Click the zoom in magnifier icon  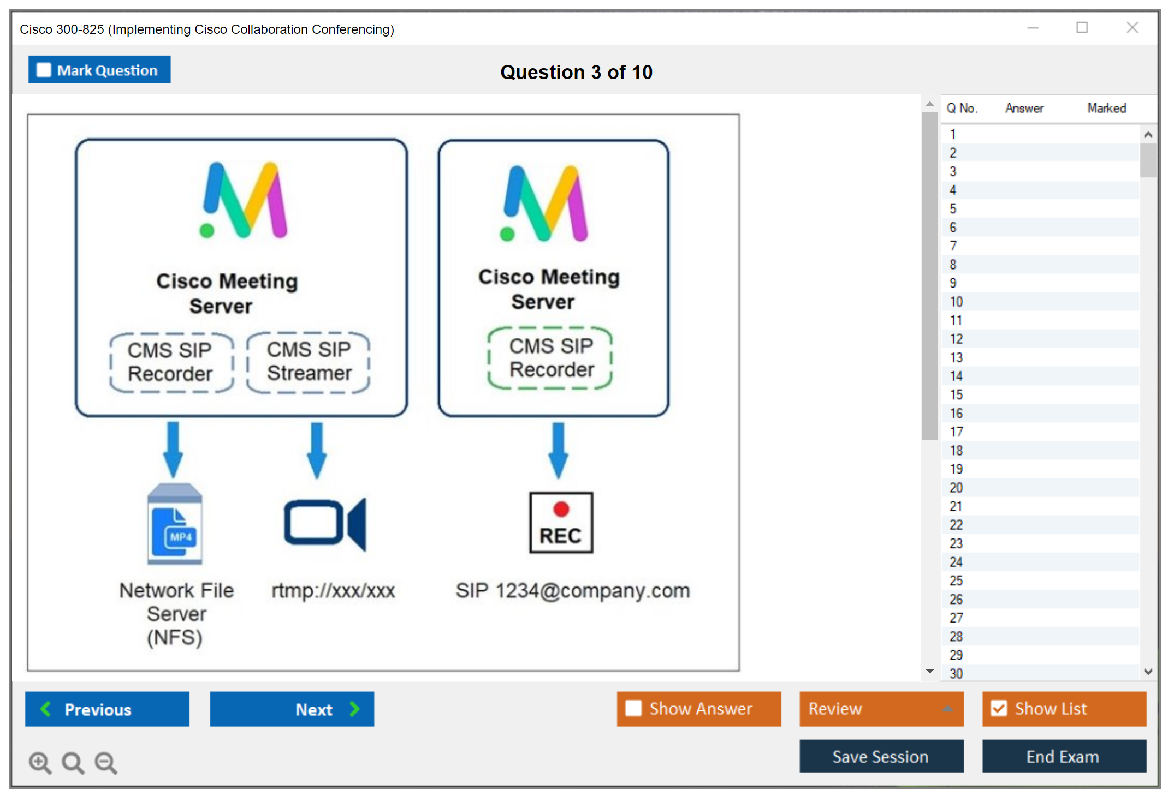click(40, 762)
